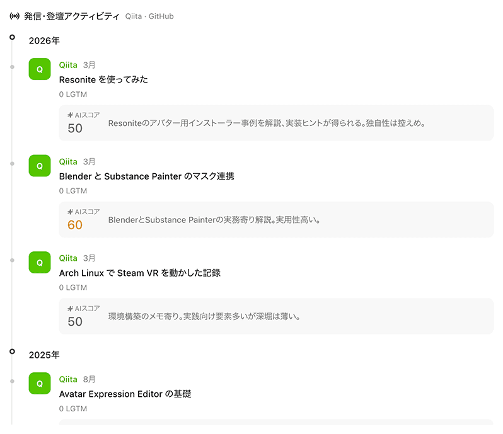This screenshot has height=434, width=503.
Task: Click the summary BlenderとSubstance Painterの実務寄り解説
Action: point(214,220)
